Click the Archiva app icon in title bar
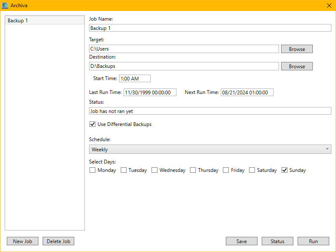Viewport: 336px width, 252px height. click(x=5, y=5)
